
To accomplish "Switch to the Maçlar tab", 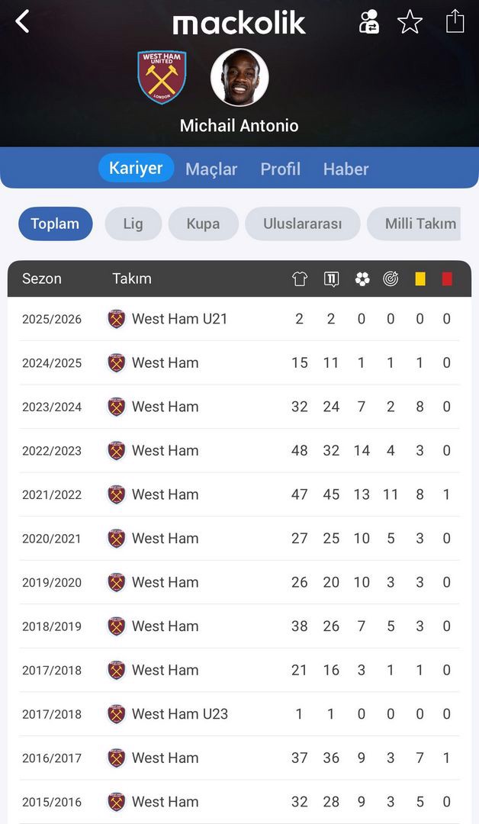I will click(x=211, y=169).
